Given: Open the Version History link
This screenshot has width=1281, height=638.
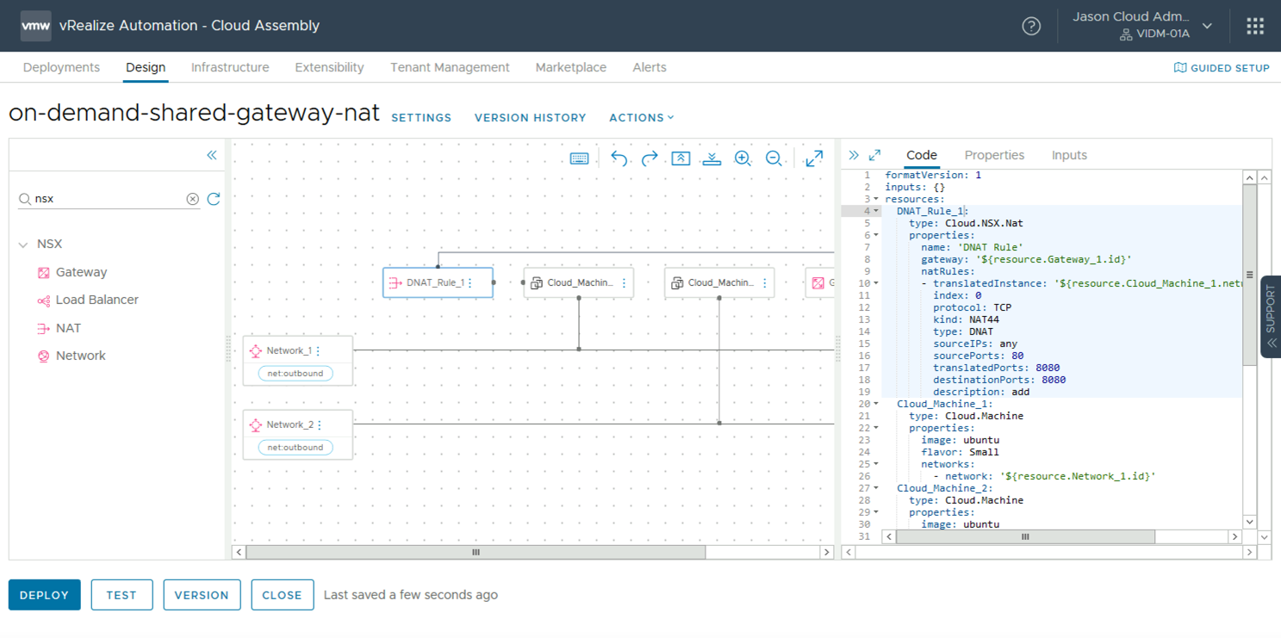Looking at the screenshot, I should click(x=530, y=118).
